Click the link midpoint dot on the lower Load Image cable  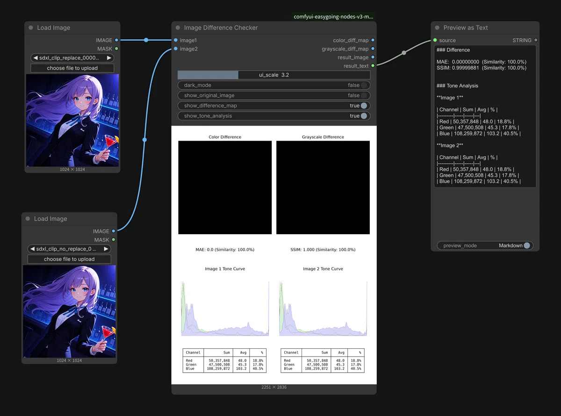(x=144, y=140)
